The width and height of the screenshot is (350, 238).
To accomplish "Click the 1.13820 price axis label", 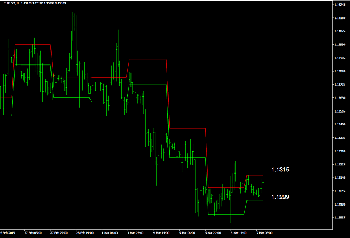I will tap(340, 71).
